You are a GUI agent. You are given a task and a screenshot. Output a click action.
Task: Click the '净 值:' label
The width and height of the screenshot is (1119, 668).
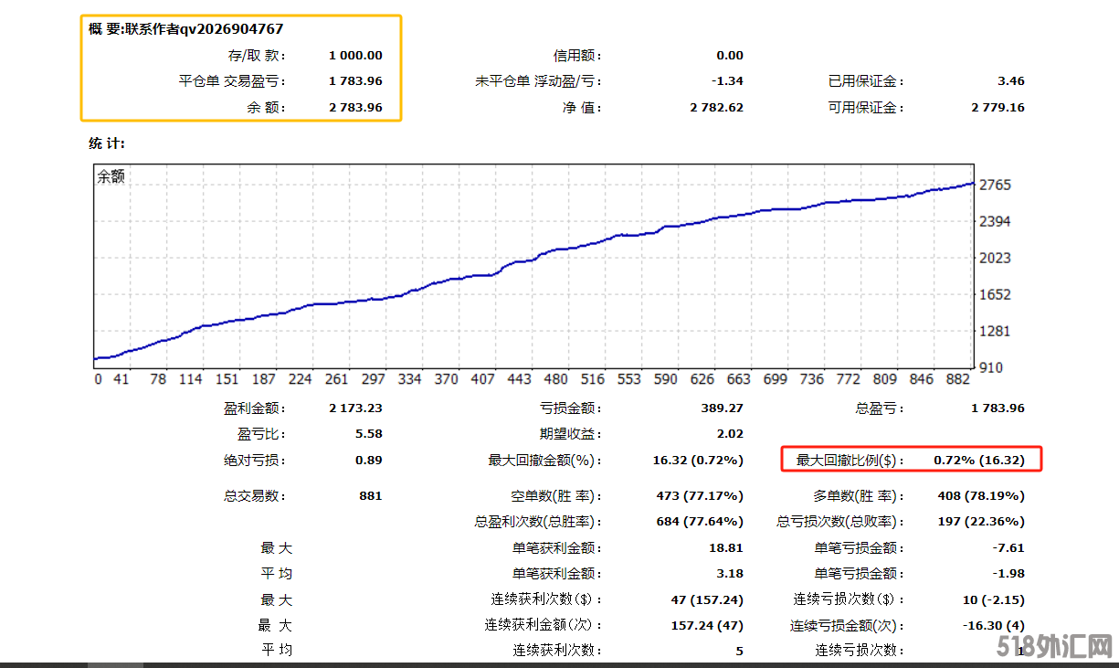583,107
